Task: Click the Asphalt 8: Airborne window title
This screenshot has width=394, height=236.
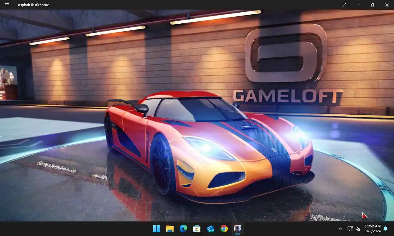Action: pos(33,5)
